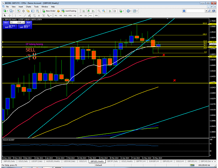
Task: Open the Navigator folder-star icon
Action: (x=28, y=11)
